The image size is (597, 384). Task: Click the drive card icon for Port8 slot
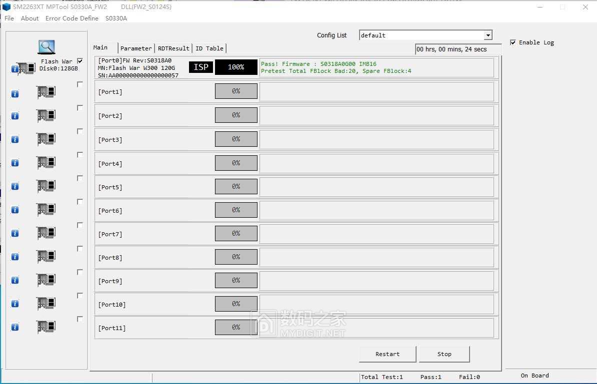click(x=46, y=257)
